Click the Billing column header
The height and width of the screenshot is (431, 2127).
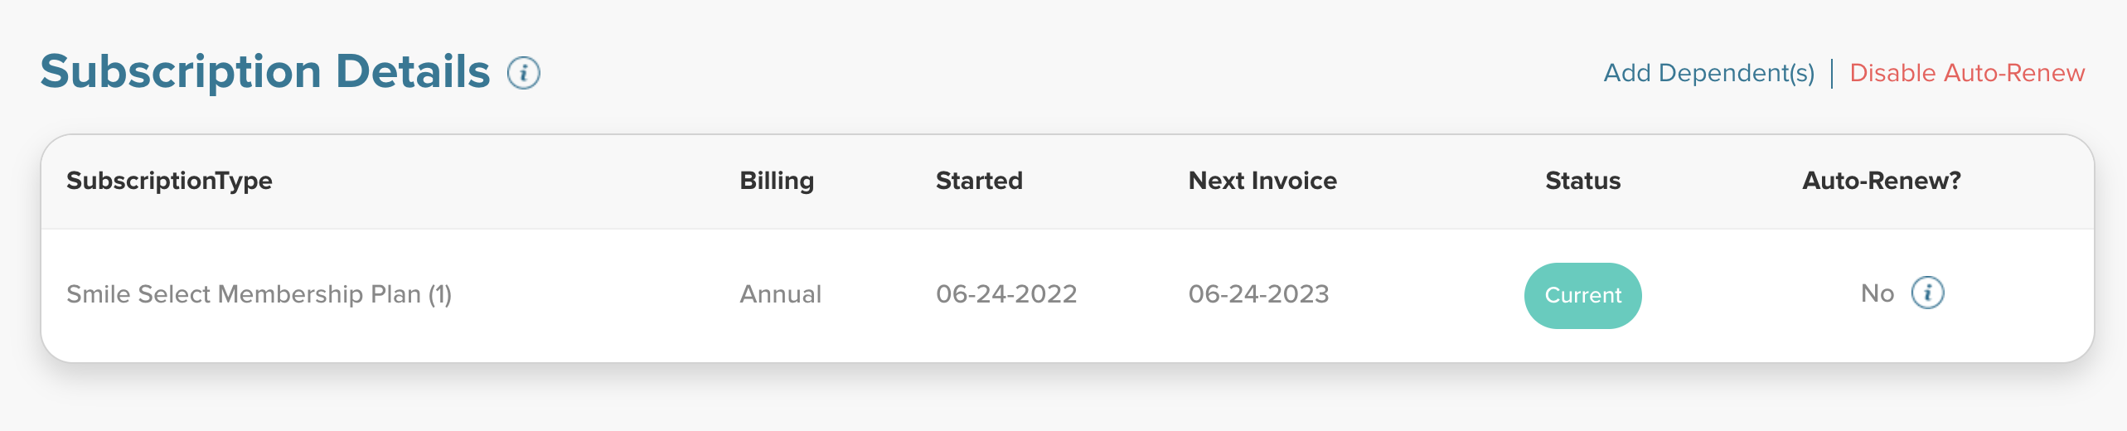(777, 181)
